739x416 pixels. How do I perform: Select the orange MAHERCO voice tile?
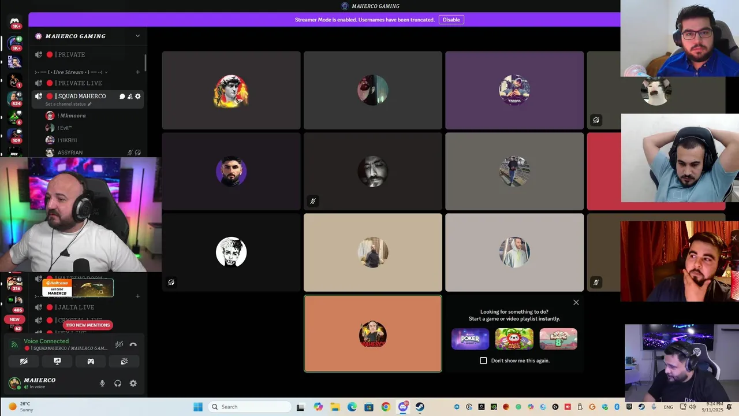(373, 334)
